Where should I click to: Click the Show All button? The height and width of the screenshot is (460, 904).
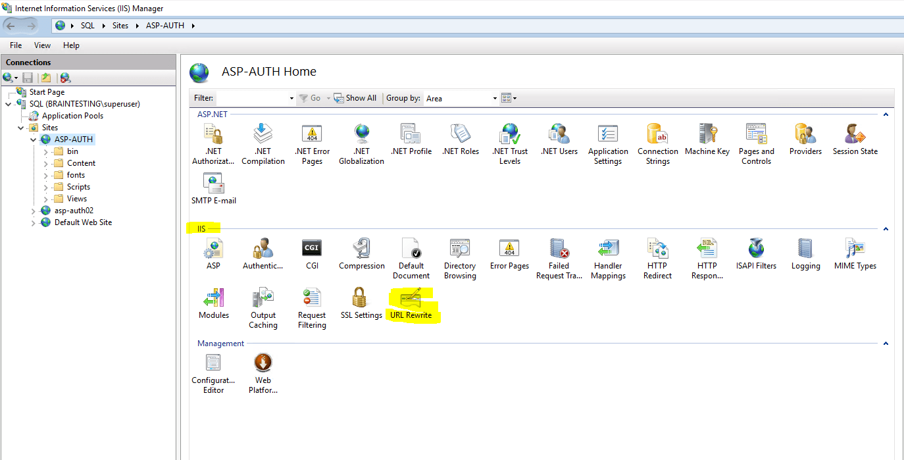coord(355,98)
